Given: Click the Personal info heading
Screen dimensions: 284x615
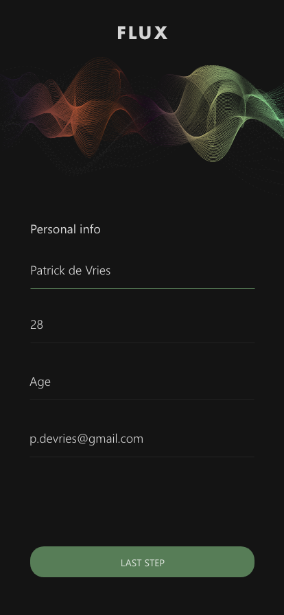Looking at the screenshot, I should pyautogui.click(x=65, y=229).
